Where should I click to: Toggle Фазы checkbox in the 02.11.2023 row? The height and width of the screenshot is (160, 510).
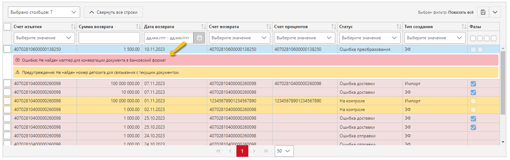click(474, 110)
